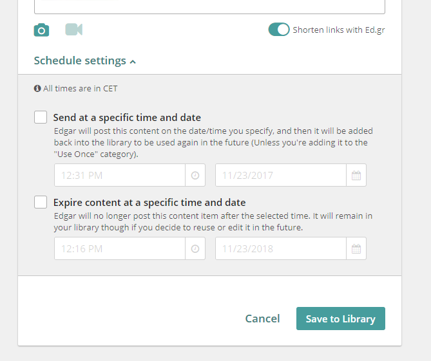The width and height of the screenshot is (431, 361).
Task: Open calendar icon next to 11/23/2018
Action: (356, 249)
